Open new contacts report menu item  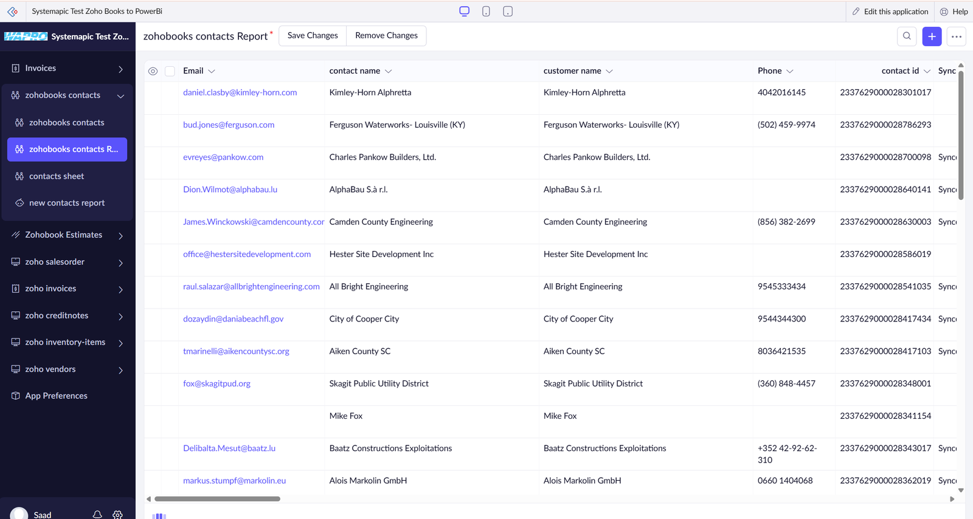click(x=67, y=203)
